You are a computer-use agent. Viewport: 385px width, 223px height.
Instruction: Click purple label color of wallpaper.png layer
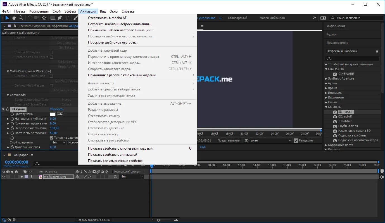click(x=26, y=177)
